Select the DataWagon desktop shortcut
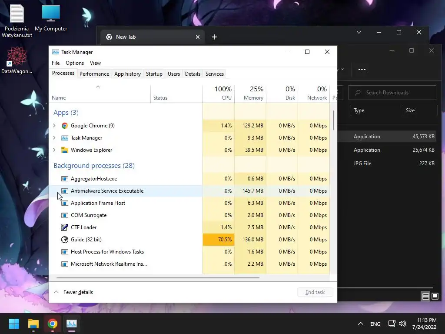 (17, 60)
